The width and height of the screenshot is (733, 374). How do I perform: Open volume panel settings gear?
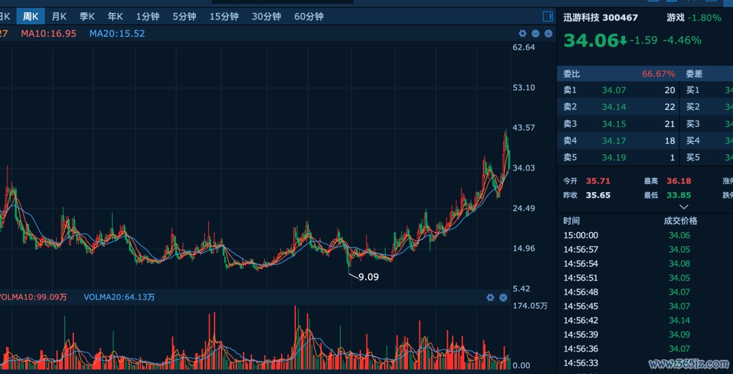(x=491, y=297)
